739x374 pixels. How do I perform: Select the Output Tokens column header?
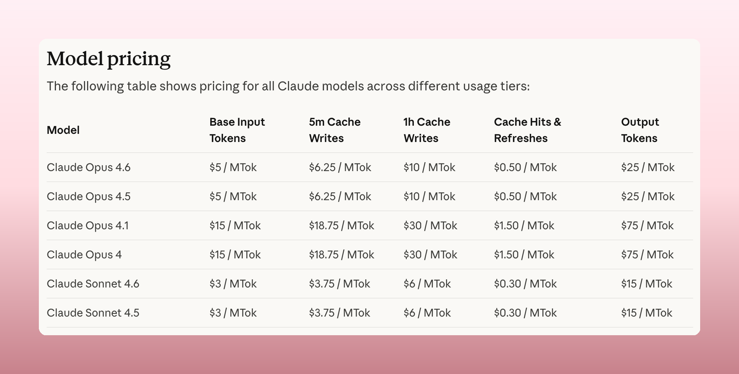tap(640, 130)
